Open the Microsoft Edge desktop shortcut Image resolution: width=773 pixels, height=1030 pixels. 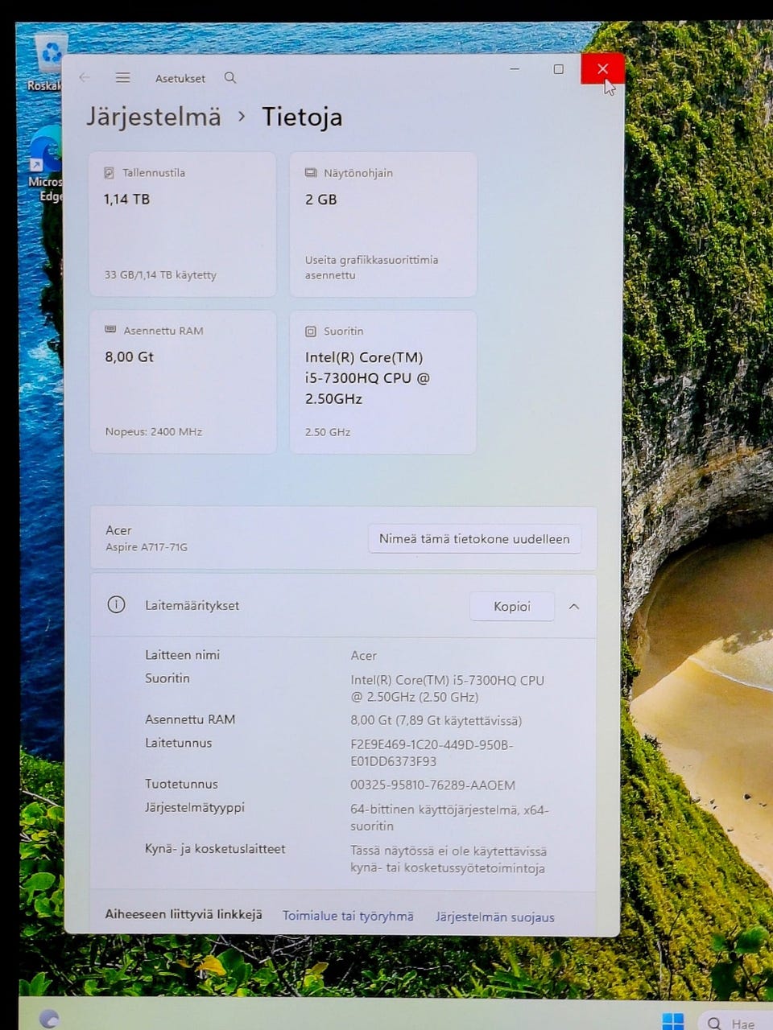tap(46, 165)
